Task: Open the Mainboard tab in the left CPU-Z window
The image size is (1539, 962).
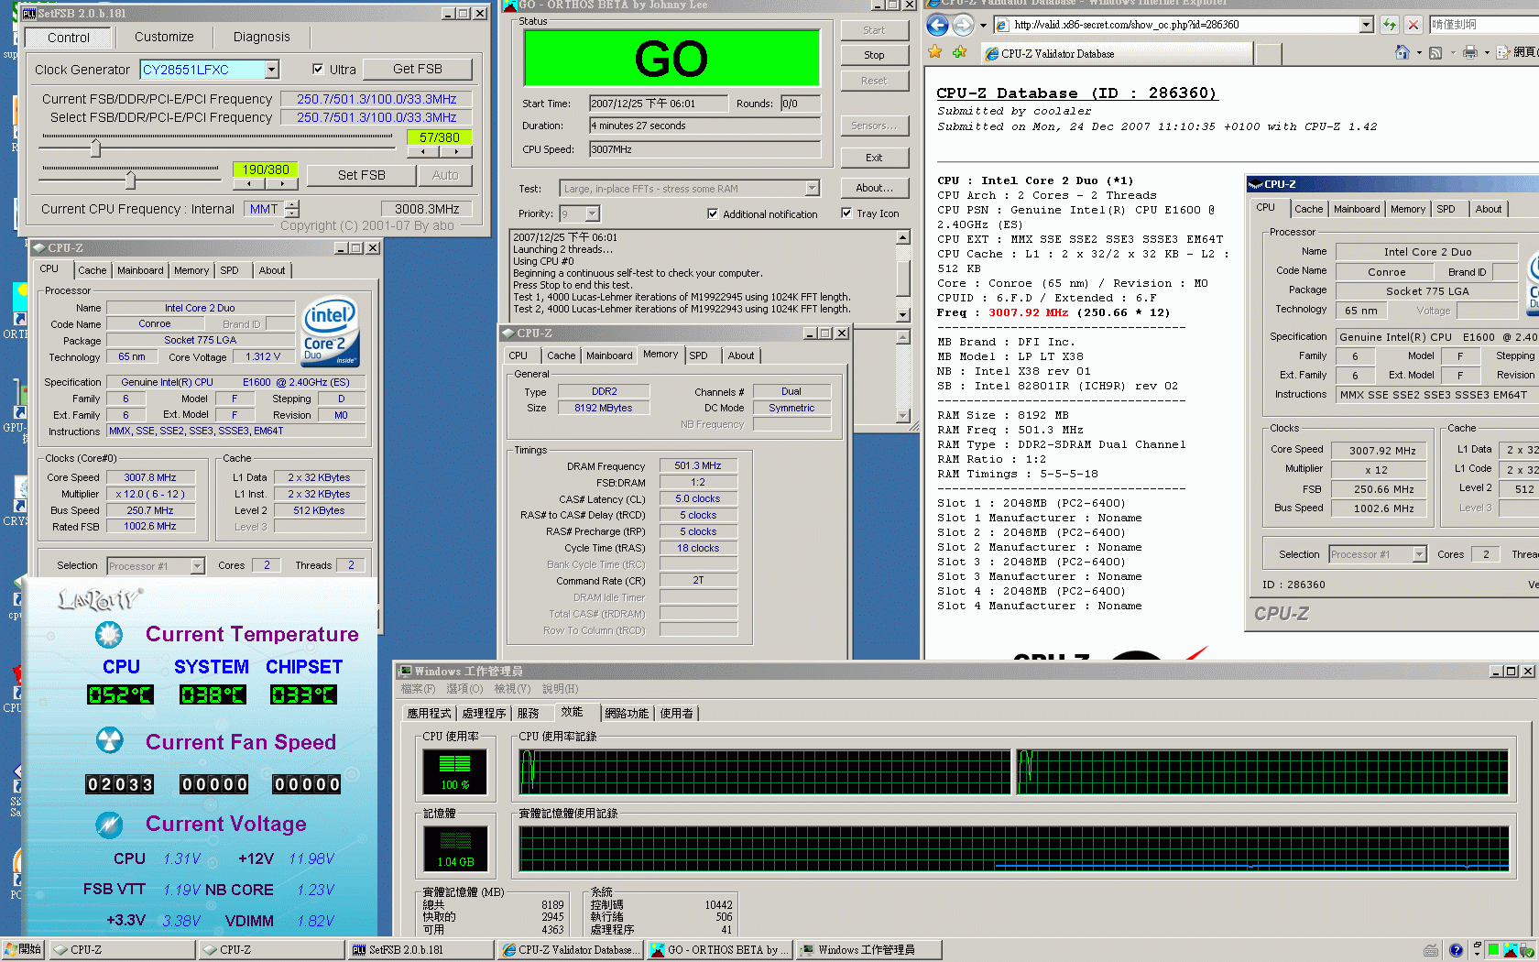Action: tap(140, 270)
